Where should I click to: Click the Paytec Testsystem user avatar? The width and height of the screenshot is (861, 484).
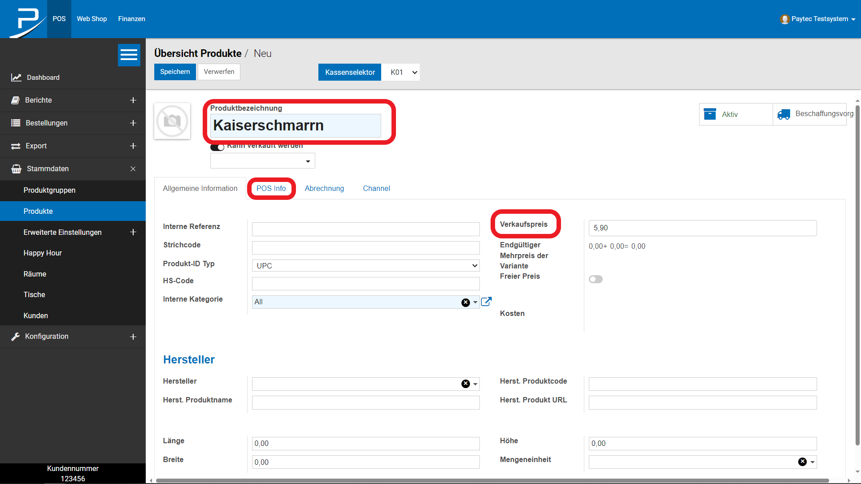[785, 19]
